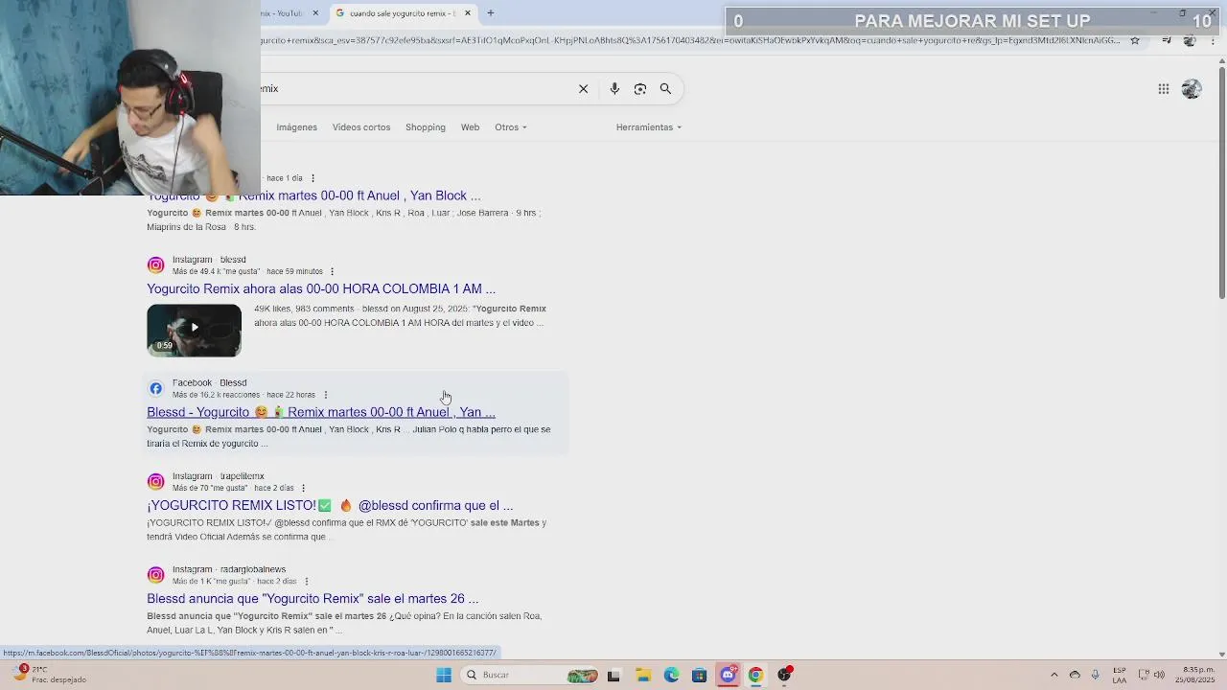
Task: Open Google Chrome from the taskbar
Action: point(755,675)
